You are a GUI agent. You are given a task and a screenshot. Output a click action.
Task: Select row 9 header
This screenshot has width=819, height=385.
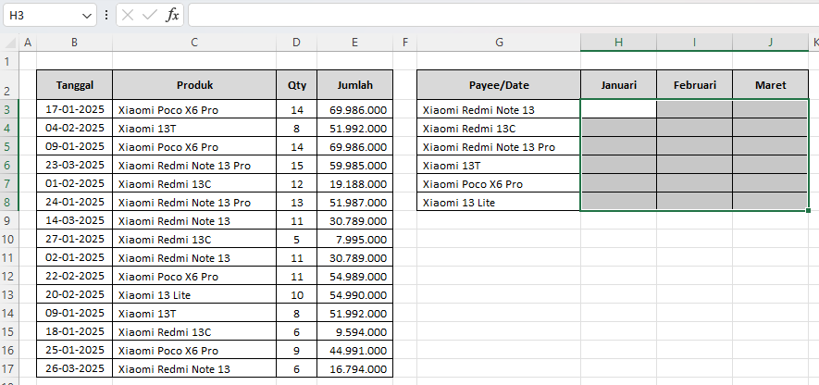[7, 220]
